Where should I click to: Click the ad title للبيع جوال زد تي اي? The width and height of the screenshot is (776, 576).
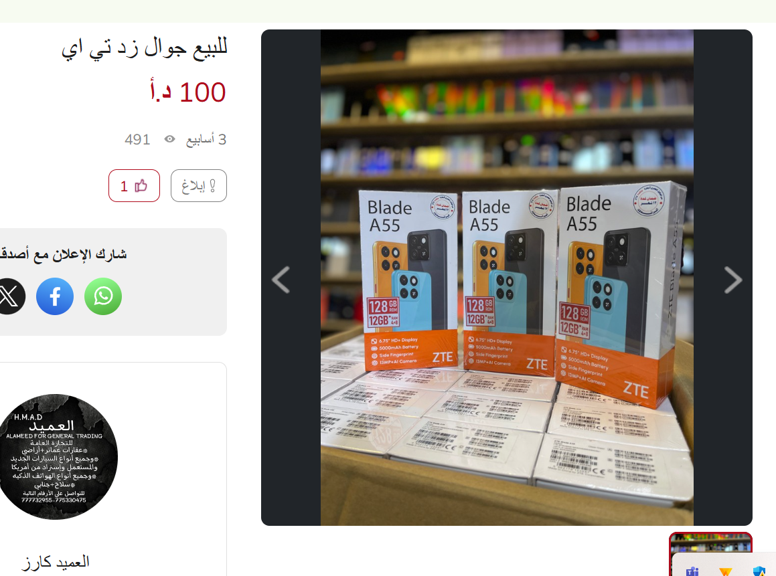[144, 48]
